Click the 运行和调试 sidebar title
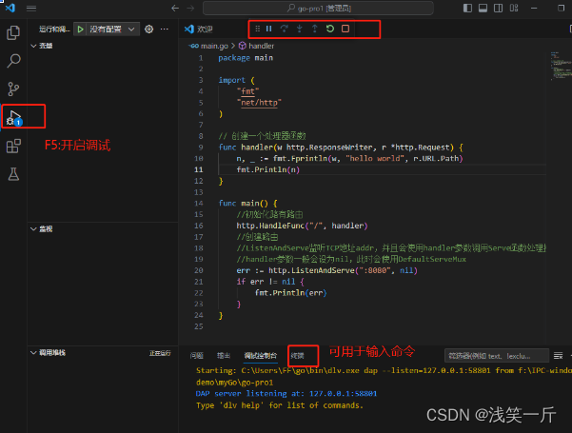 pyautogui.click(x=54, y=30)
